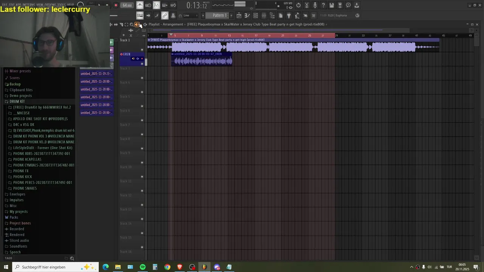
Task: Mute Track 1 via its green dot
Action: (x=142, y=49)
